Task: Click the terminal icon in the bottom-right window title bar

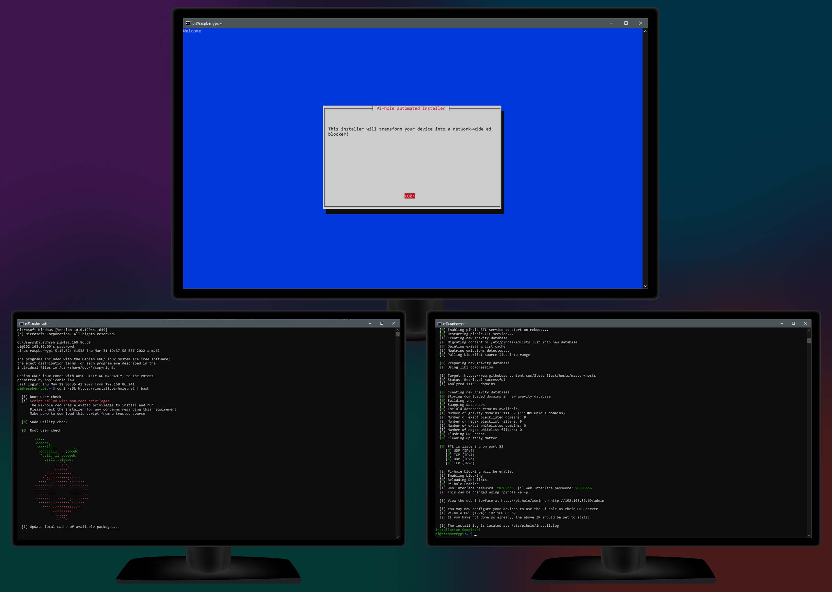Action: point(439,323)
